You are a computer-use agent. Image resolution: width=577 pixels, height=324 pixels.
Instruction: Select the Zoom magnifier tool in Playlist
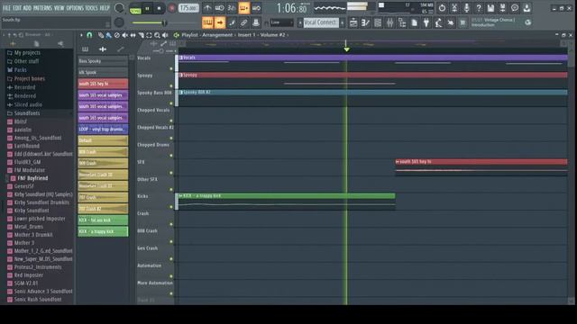click(157, 35)
